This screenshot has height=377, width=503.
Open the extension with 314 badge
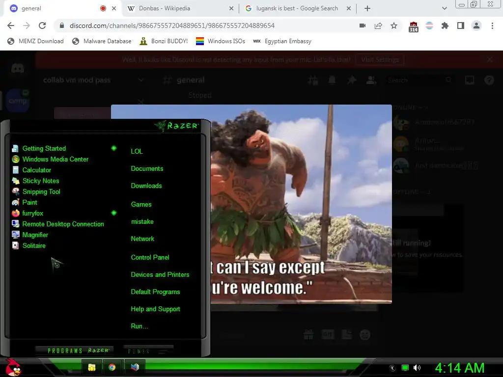pyautogui.click(x=413, y=27)
